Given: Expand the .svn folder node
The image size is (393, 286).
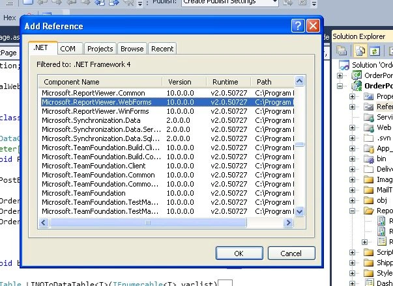Looking at the screenshot, I should [x=352, y=138].
